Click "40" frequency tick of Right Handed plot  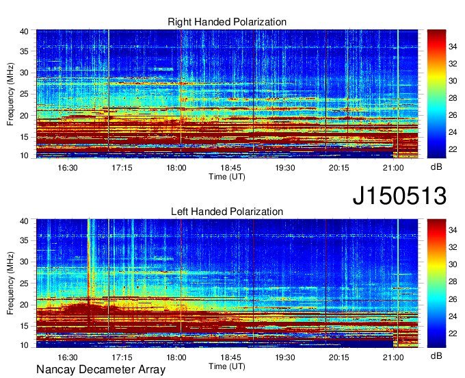pos(24,32)
